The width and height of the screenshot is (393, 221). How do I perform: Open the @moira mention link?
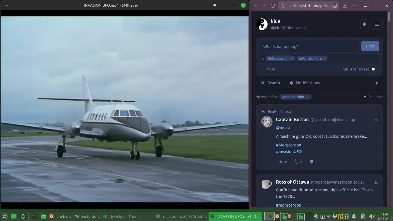pyautogui.click(x=283, y=127)
